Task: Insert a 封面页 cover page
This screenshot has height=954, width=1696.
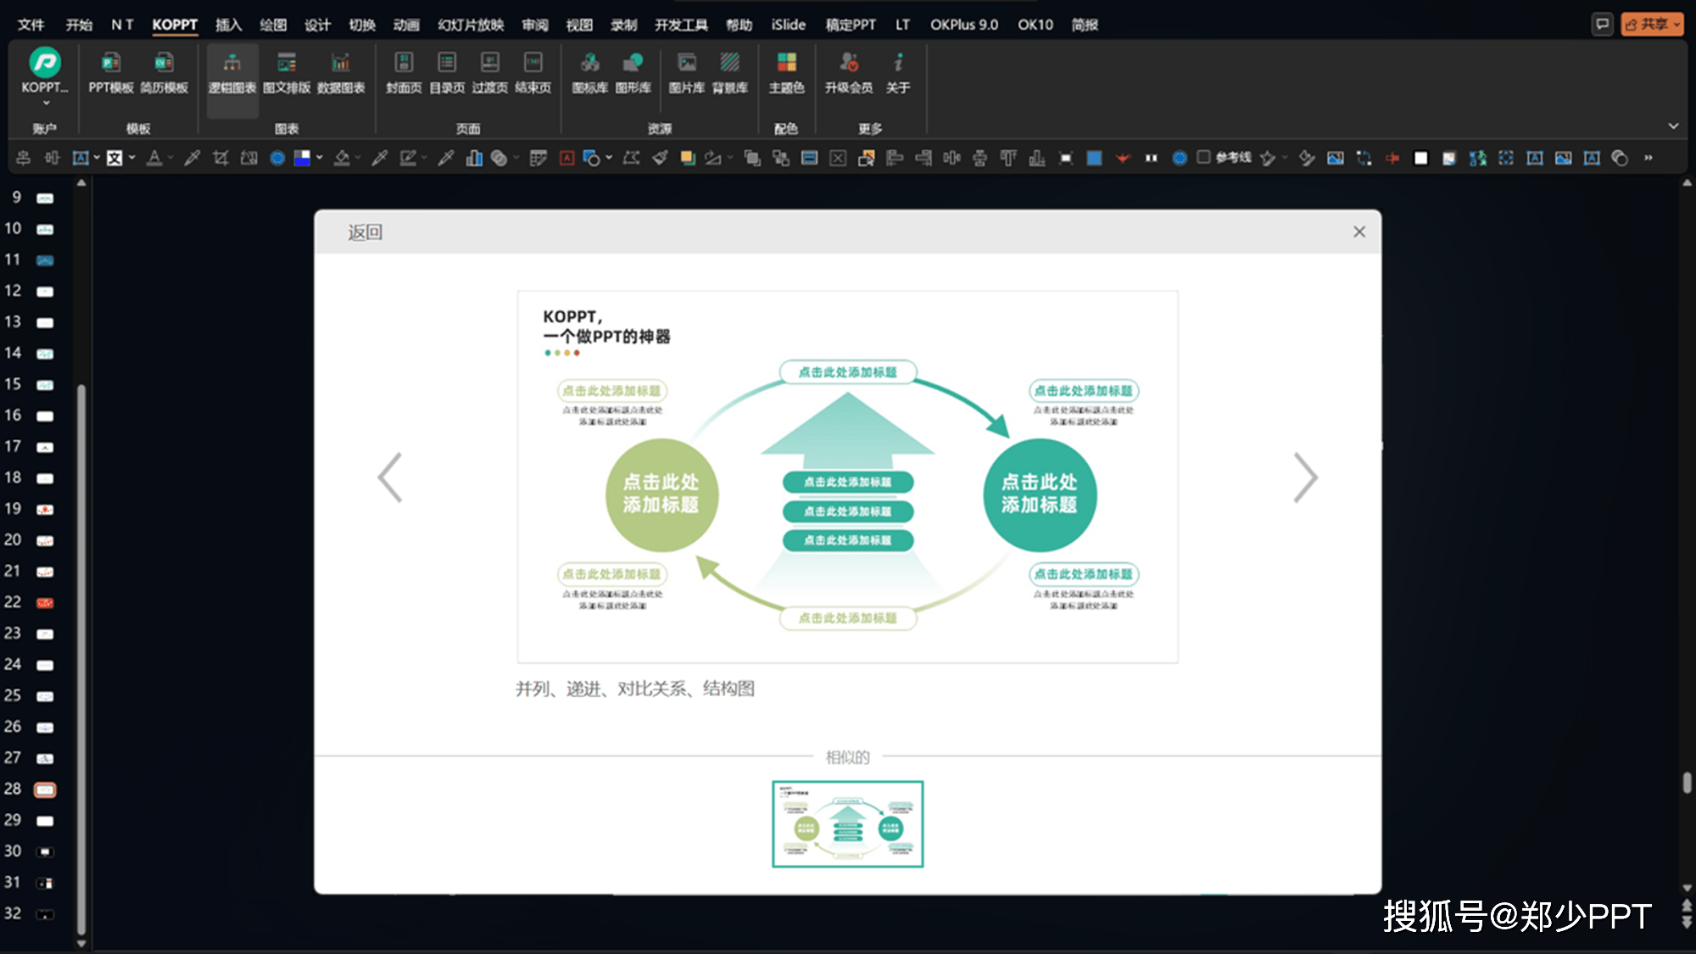Action: tap(404, 73)
